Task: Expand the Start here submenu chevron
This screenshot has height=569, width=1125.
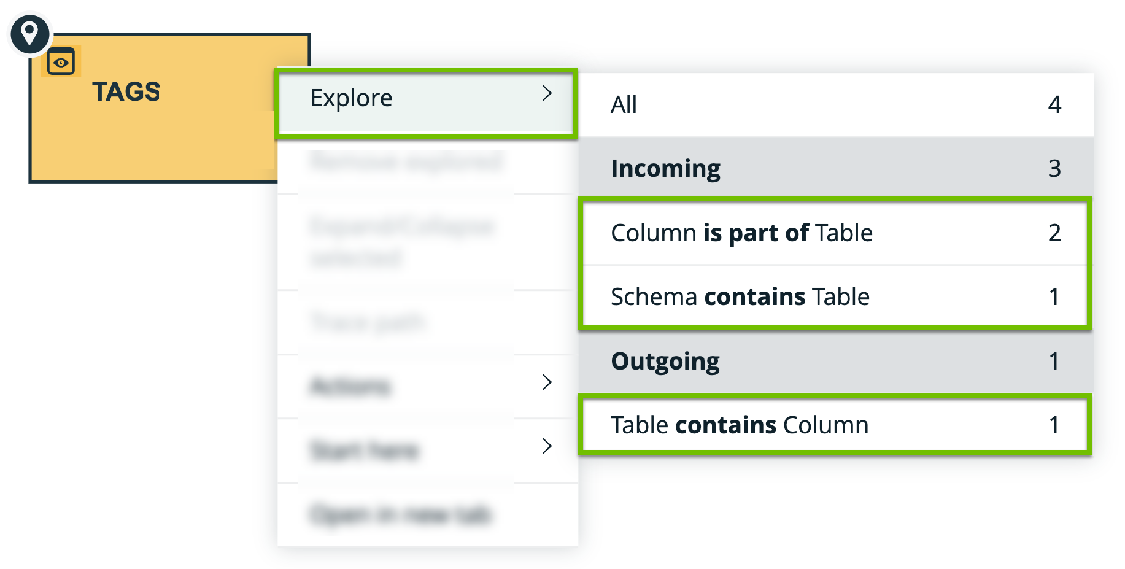Action: point(547,447)
